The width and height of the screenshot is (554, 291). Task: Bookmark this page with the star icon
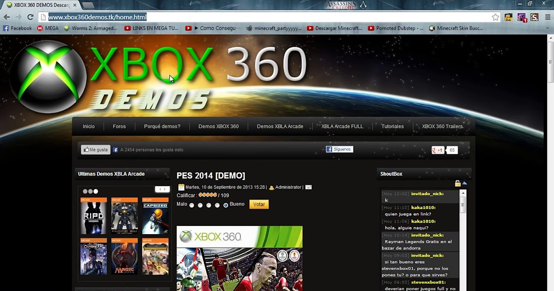[495, 17]
